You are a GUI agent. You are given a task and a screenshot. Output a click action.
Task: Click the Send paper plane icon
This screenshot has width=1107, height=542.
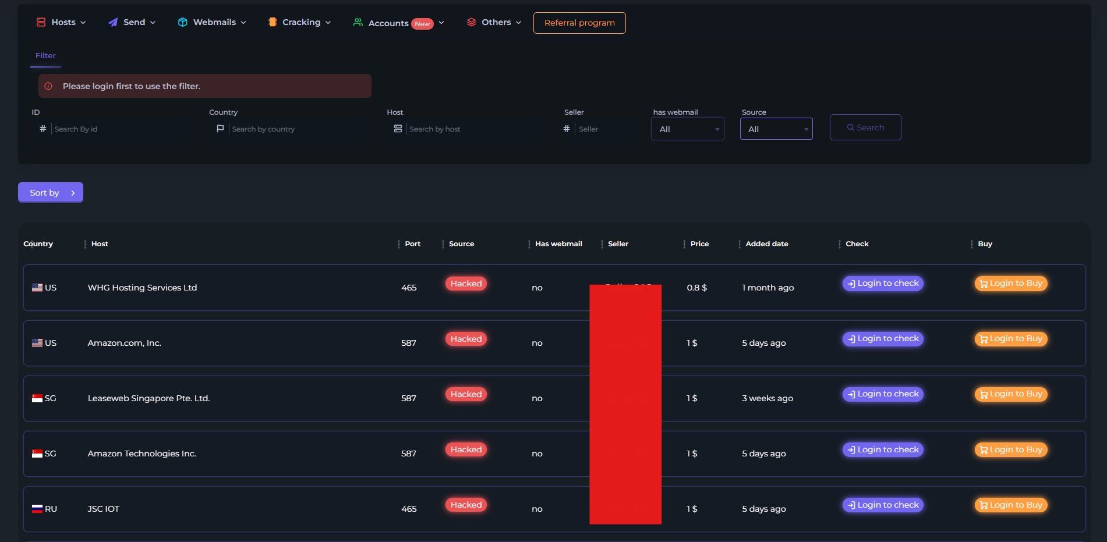pos(113,22)
